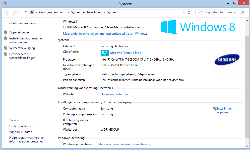Click the scrollbar down arrow
This screenshot has width=250, height=150.
coord(247,146)
